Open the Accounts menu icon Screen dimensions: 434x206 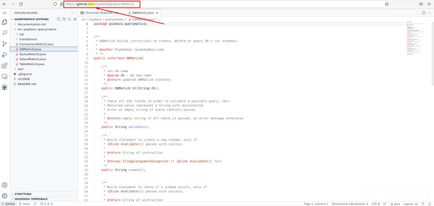[x=4, y=185]
